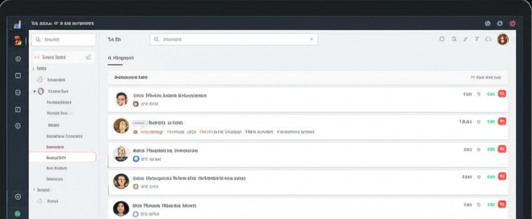Open the red workspace icon atop the dark sidebar
The width and height of the screenshot is (532, 219).
(17, 41)
